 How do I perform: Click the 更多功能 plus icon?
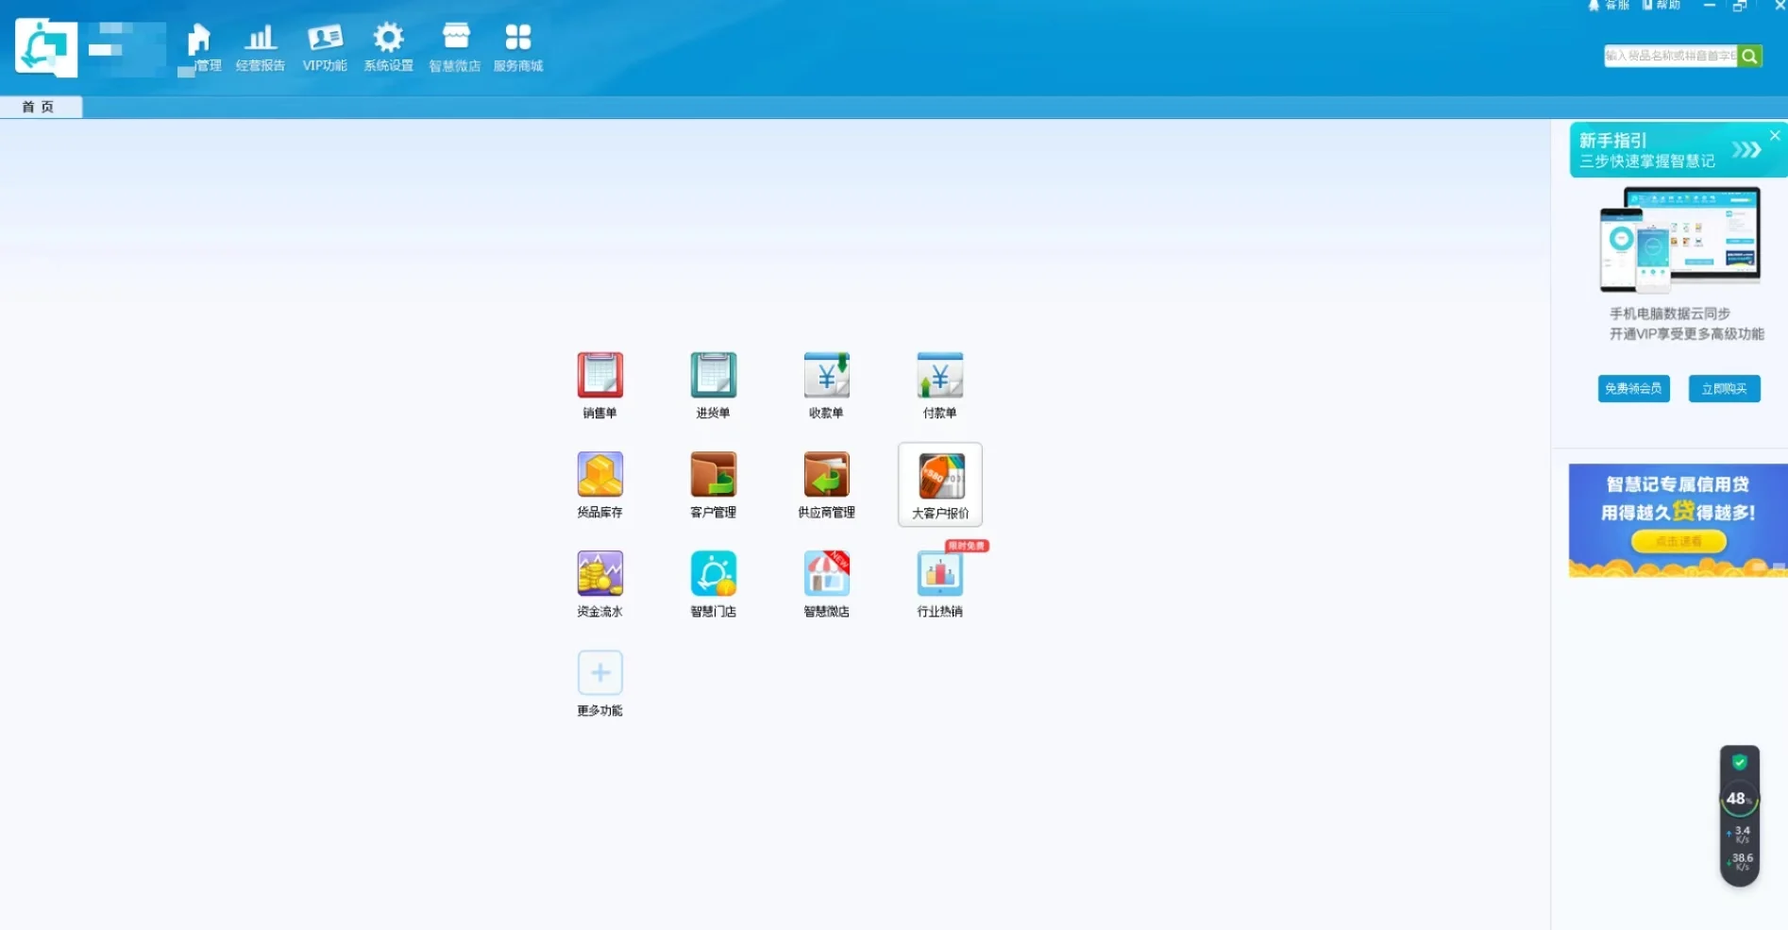click(x=600, y=673)
